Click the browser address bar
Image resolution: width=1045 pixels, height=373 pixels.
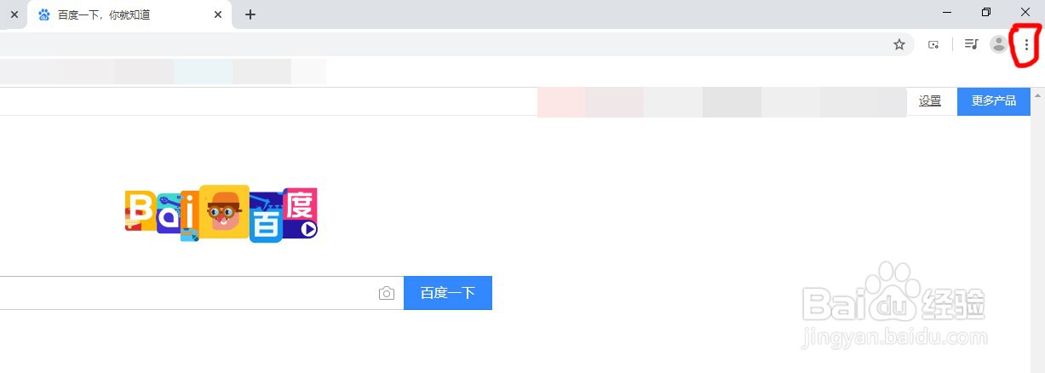[426, 44]
